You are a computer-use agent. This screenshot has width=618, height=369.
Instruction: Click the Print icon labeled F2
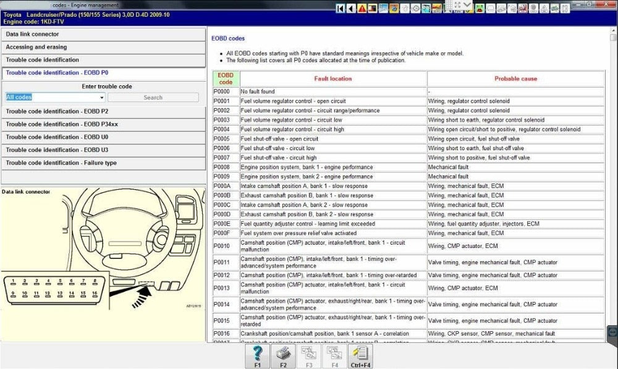click(283, 356)
